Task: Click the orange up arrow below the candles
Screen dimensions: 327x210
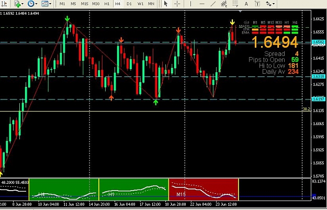Action: click(111, 98)
